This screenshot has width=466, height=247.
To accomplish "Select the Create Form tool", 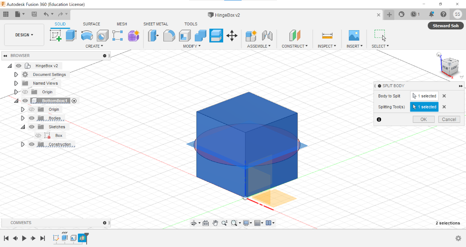I will tap(133, 36).
